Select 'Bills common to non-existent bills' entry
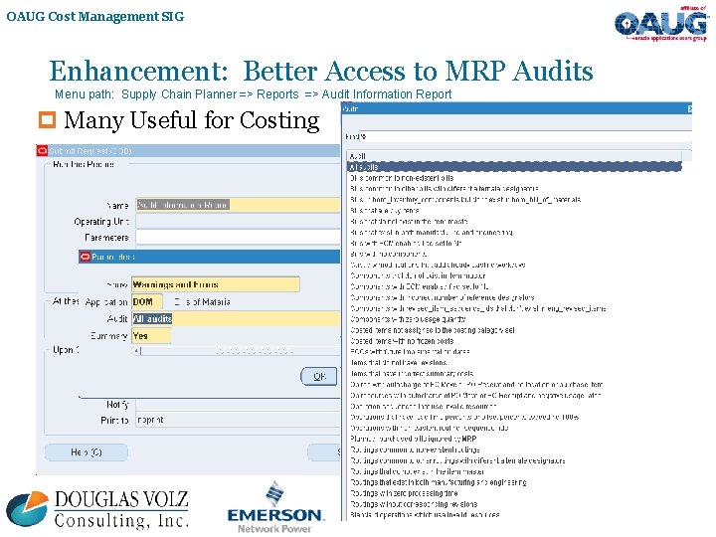 click(x=402, y=178)
